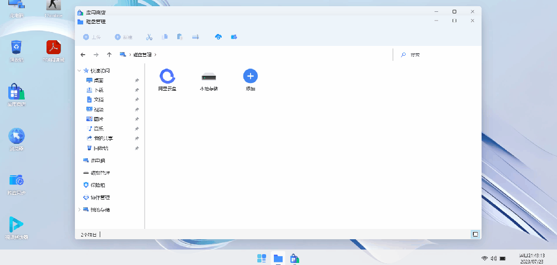Go back with the left arrow

[83, 55]
